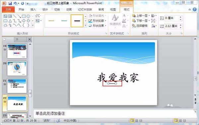This screenshot has height=125, width=199.
Task: Select the Lightning Bolt shape
Action: point(10,25)
